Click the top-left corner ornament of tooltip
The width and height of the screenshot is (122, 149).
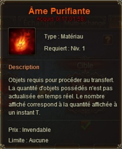coord(3,3)
